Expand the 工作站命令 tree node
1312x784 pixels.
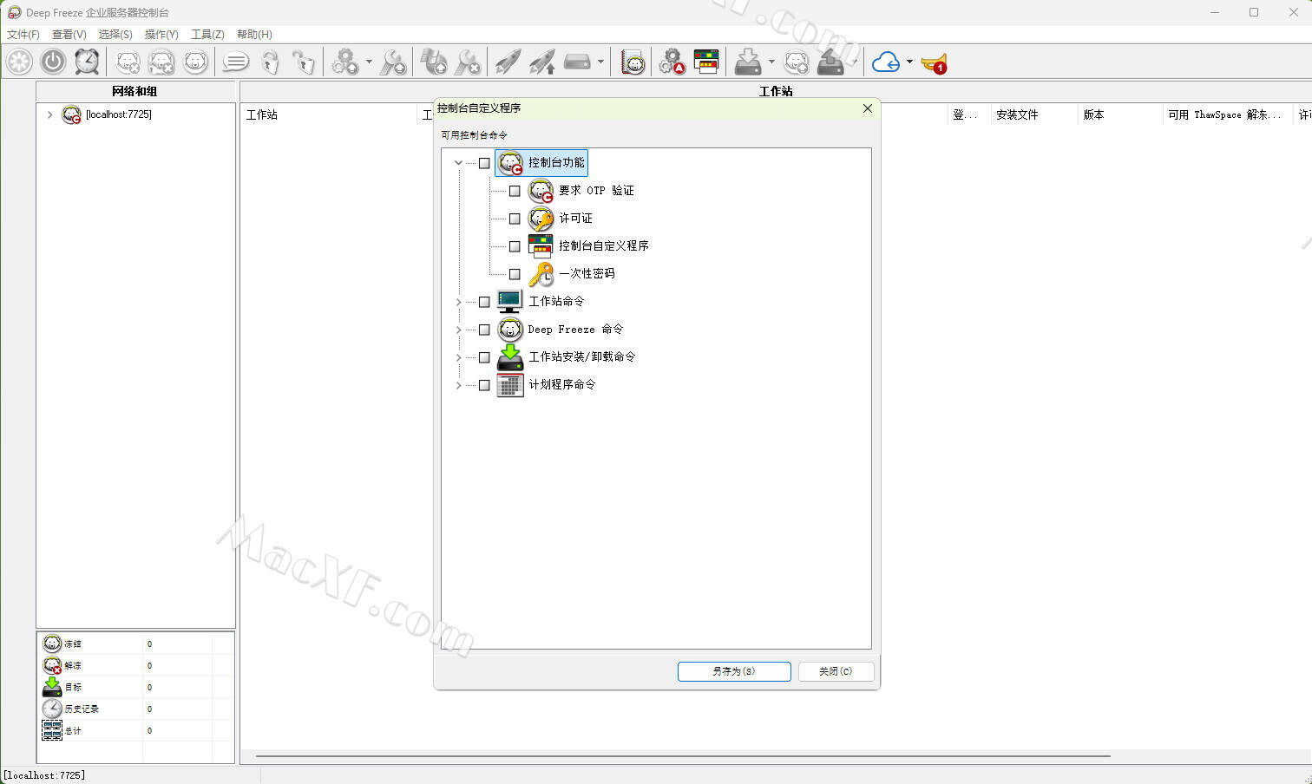point(458,302)
